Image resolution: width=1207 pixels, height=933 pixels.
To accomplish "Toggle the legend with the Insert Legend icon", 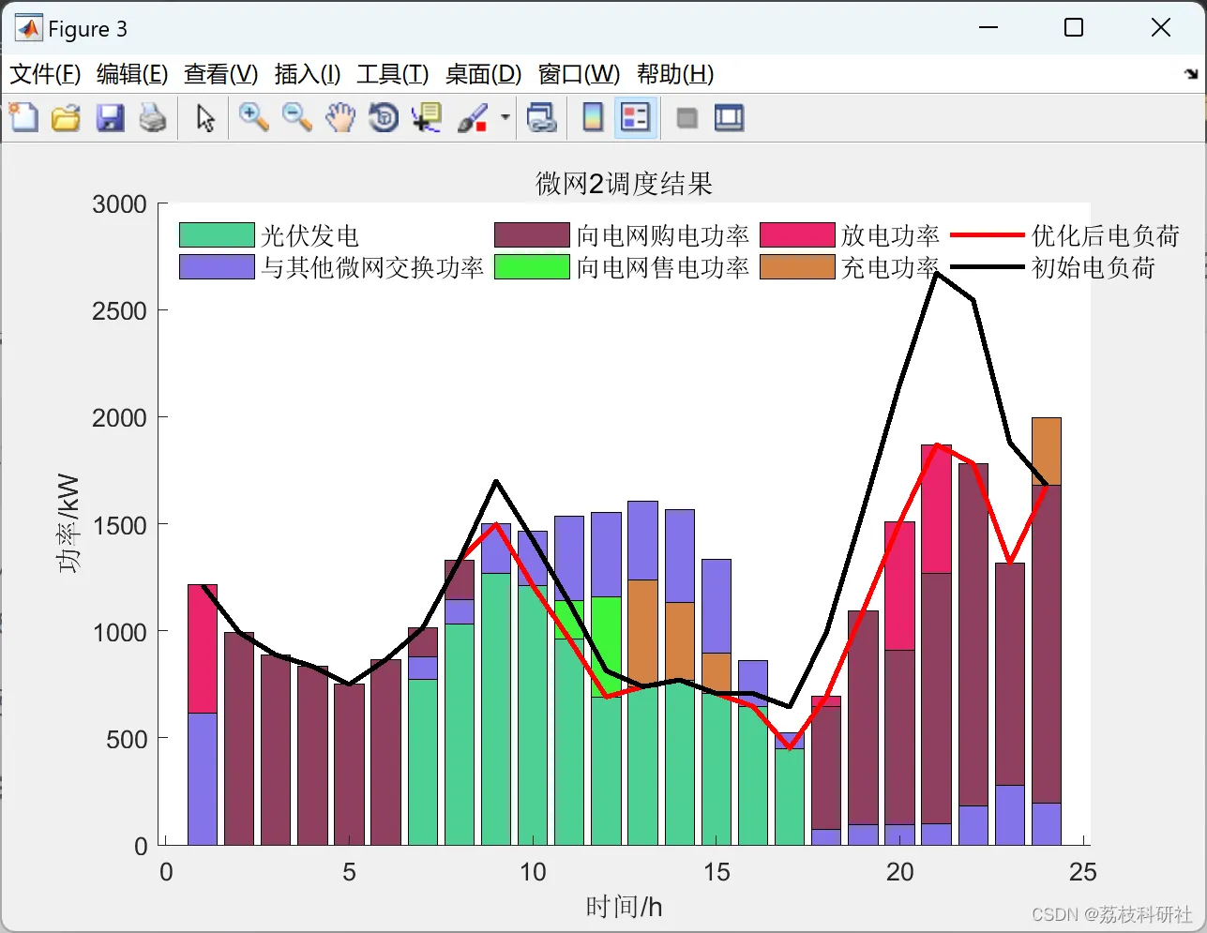I will tap(636, 118).
